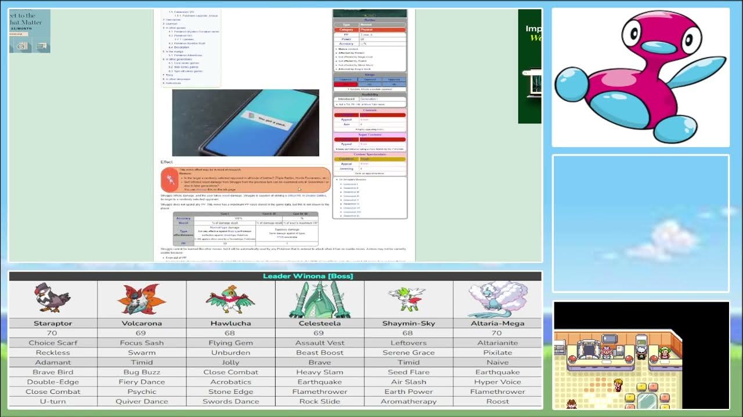Click the Focus Sash item cell
Image resolution: width=743 pixels, height=417 pixels.
142,343
